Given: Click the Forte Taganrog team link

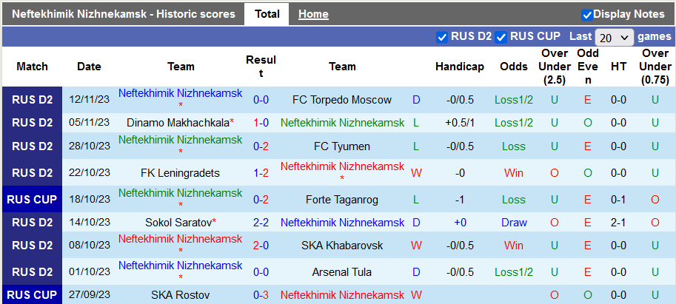Looking at the screenshot, I should tap(342, 199).
